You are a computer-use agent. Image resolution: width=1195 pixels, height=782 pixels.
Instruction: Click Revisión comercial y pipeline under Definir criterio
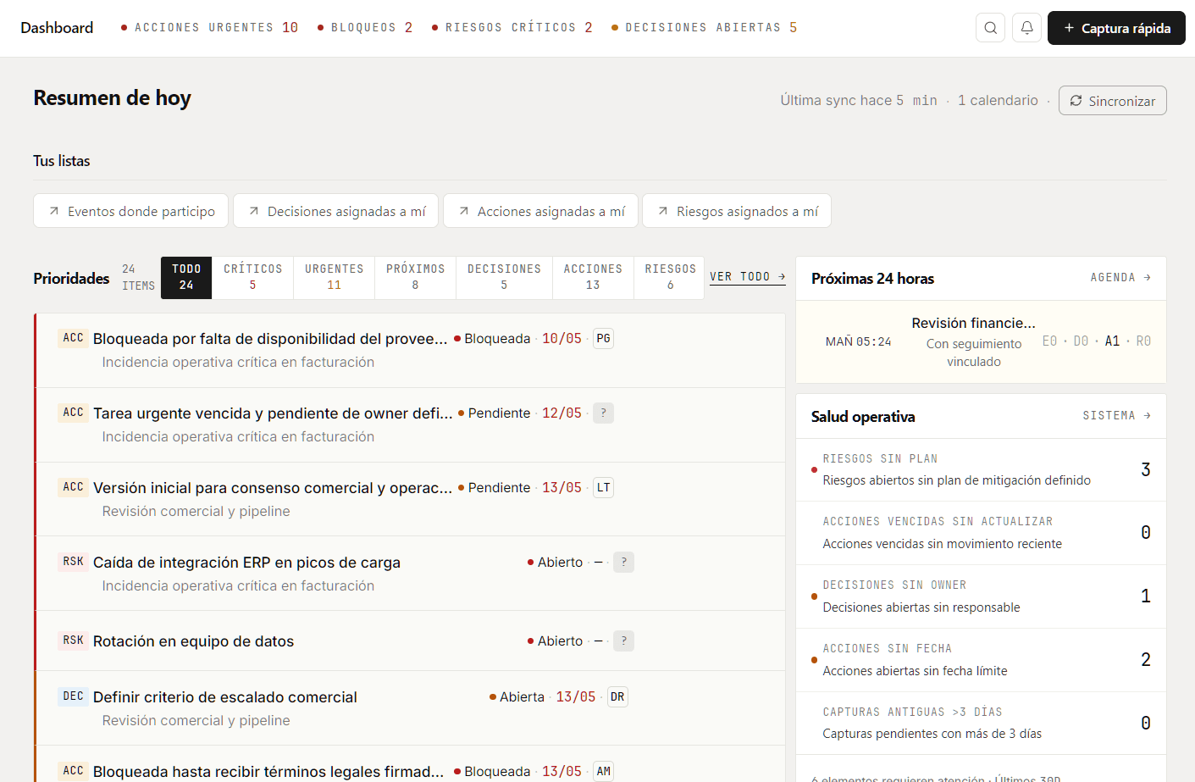pyautogui.click(x=196, y=721)
